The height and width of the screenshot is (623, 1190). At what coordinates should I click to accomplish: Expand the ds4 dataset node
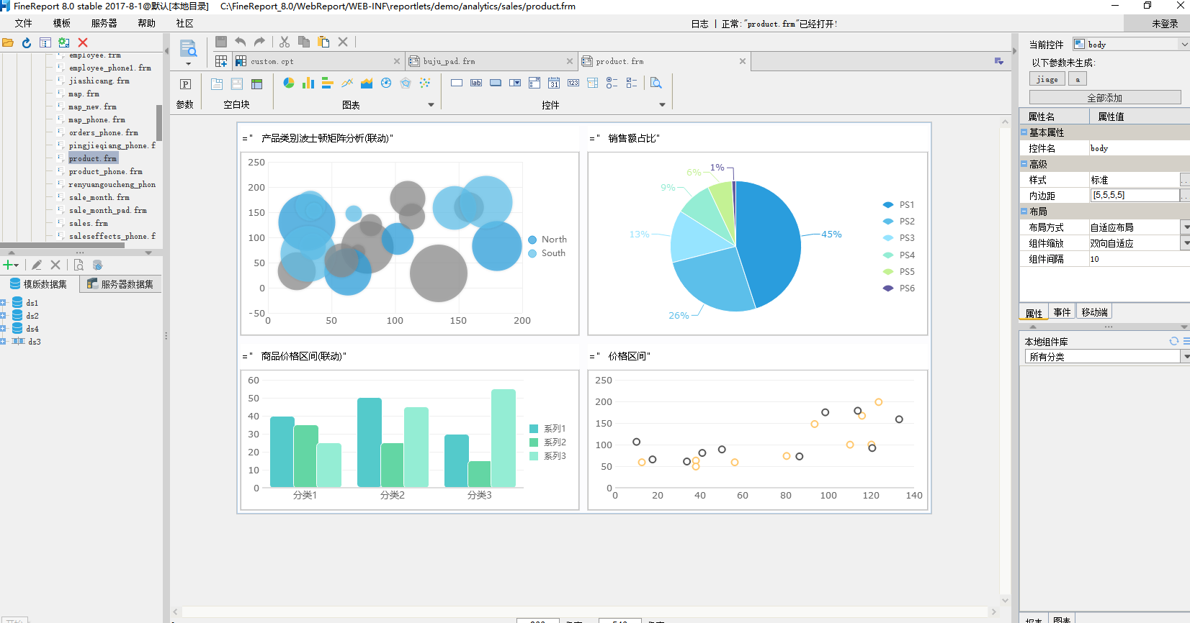[3, 328]
